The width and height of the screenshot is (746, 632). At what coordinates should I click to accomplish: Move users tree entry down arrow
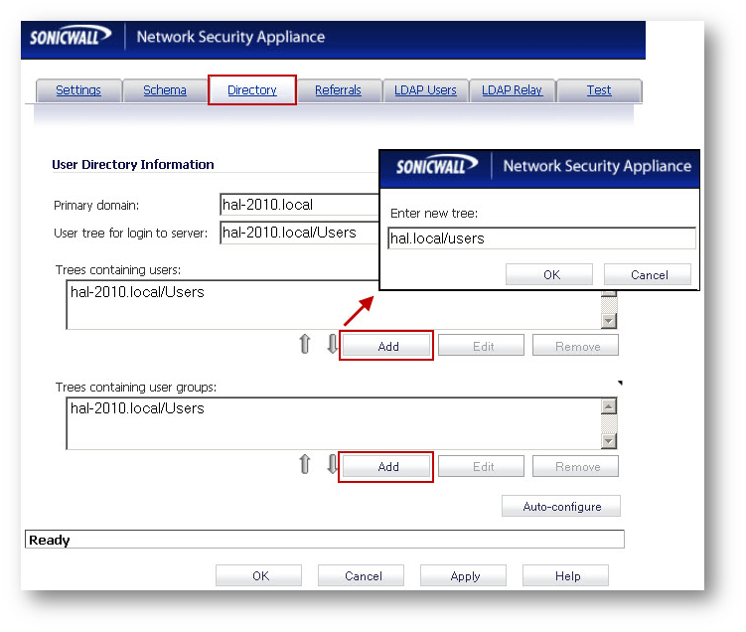click(x=332, y=344)
